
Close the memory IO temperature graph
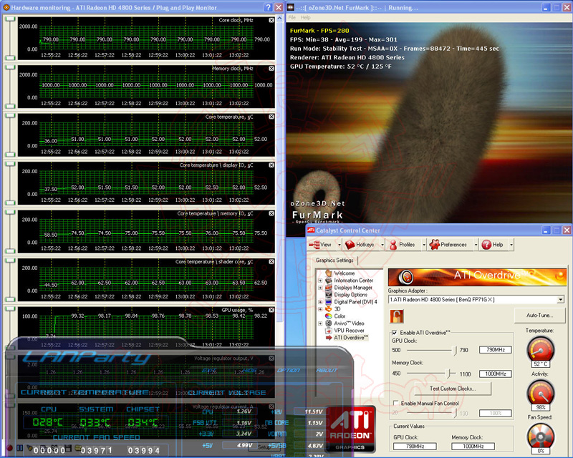tap(271, 213)
